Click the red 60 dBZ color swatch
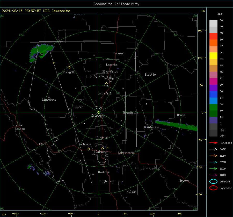The width and height of the screenshot is (233, 217). (x=213, y=36)
